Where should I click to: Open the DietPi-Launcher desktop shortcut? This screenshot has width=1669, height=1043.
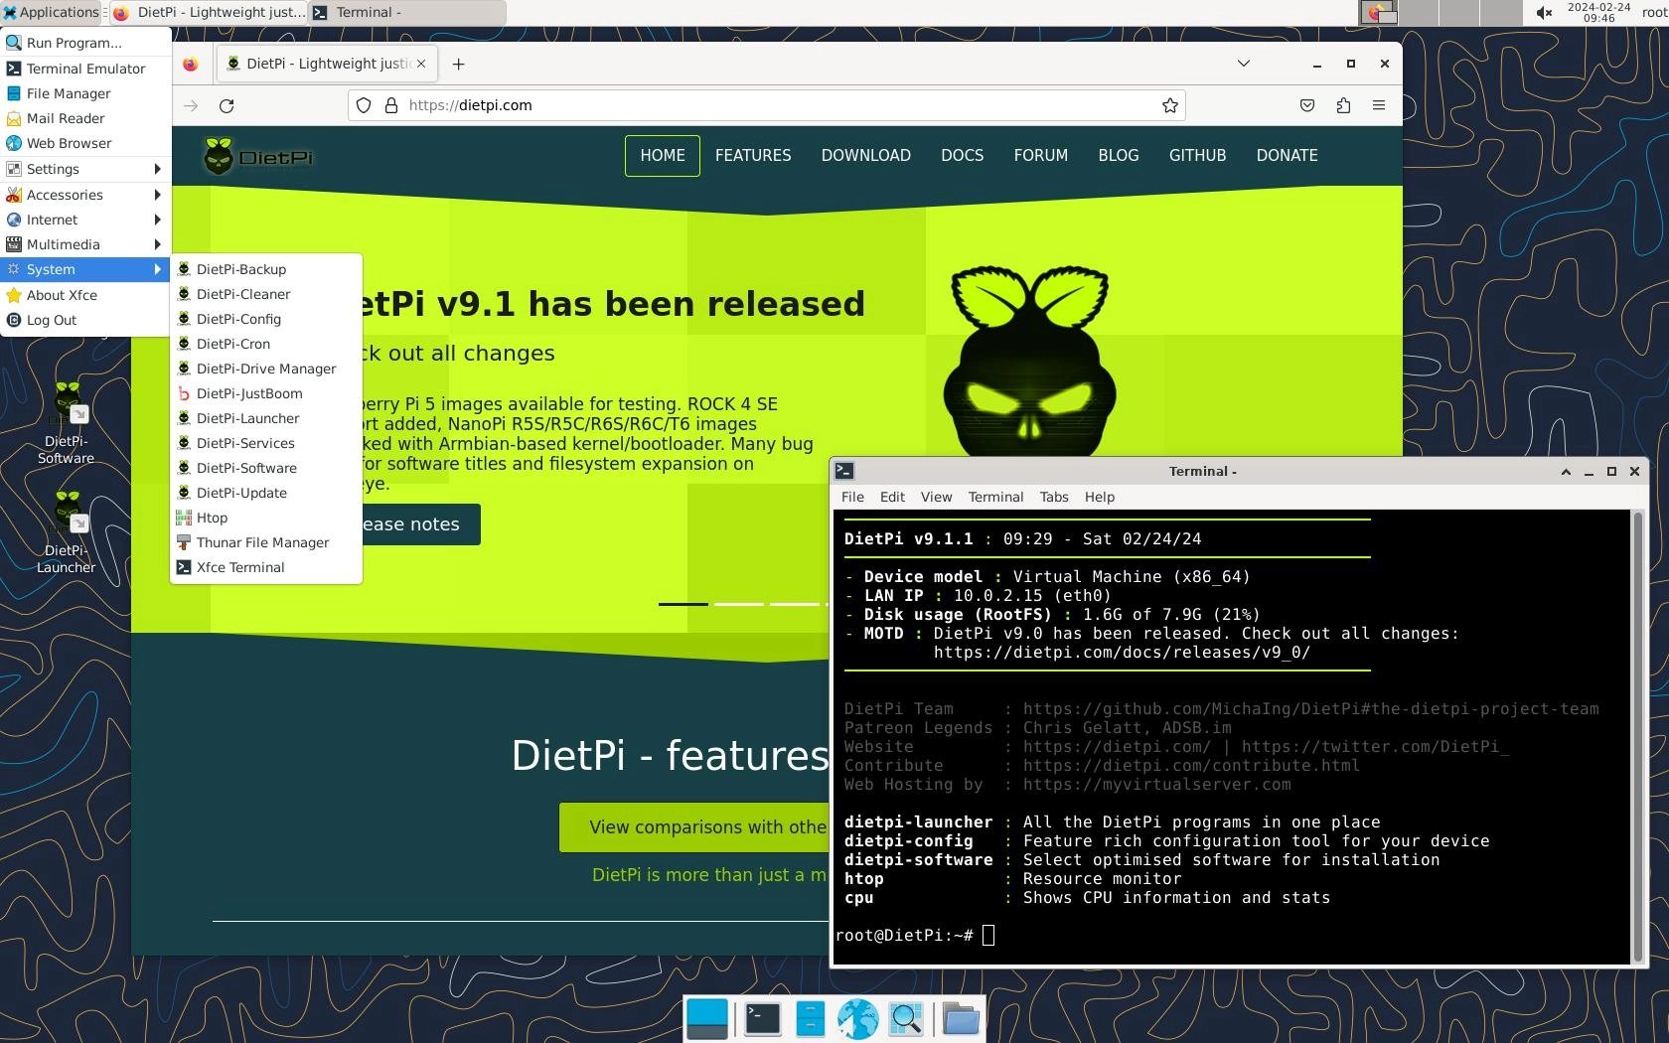pyautogui.click(x=67, y=531)
